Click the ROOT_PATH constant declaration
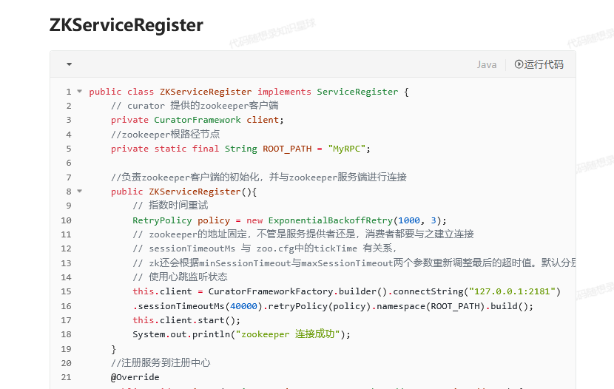Screen dimensions: 614x389 [287, 149]
